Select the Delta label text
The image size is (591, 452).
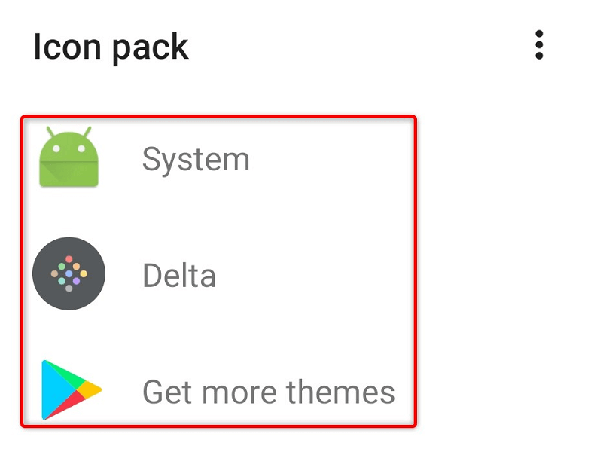(x=179, y=276)
